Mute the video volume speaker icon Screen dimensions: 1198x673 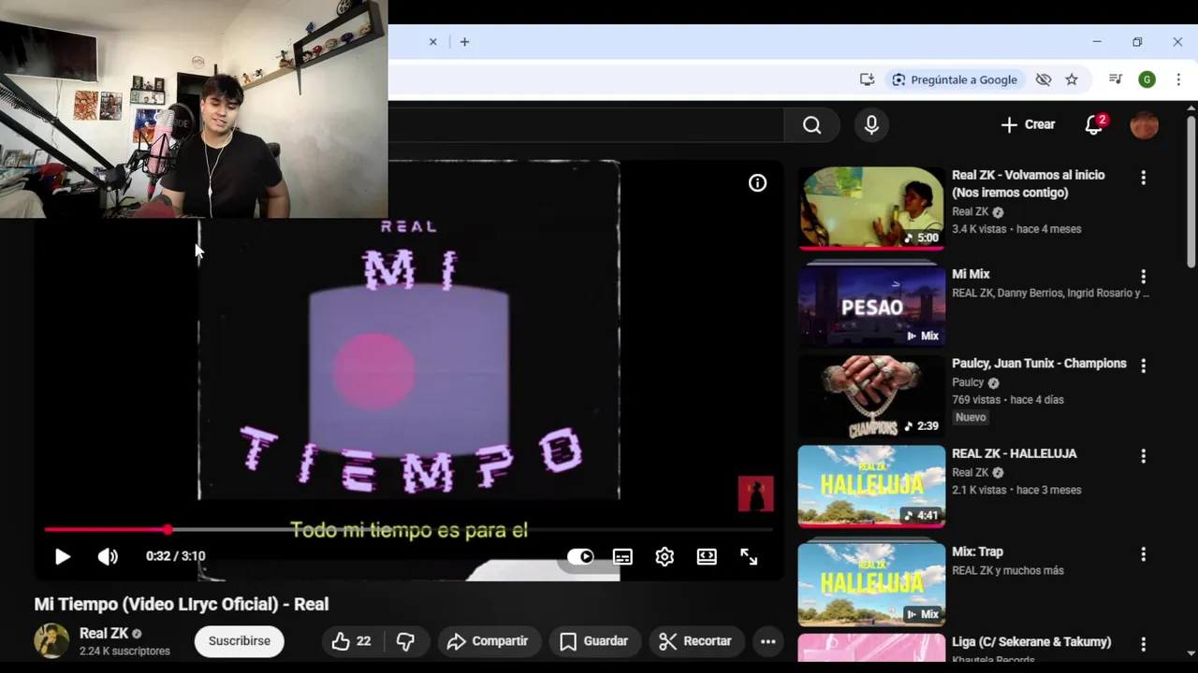pyautogui.click(x=108, y=557)
